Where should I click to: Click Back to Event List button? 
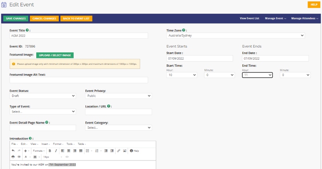pyautogui.click(x=76, y=19)
